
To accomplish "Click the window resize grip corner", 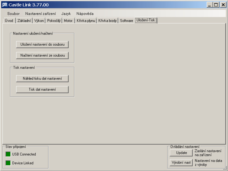I will [225, 168].
